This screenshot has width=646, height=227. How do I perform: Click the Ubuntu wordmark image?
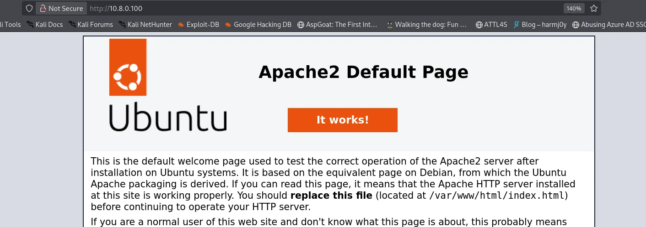tap(168, 117)
